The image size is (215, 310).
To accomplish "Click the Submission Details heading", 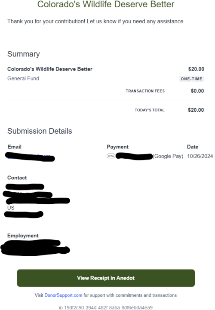I will 40,131.
